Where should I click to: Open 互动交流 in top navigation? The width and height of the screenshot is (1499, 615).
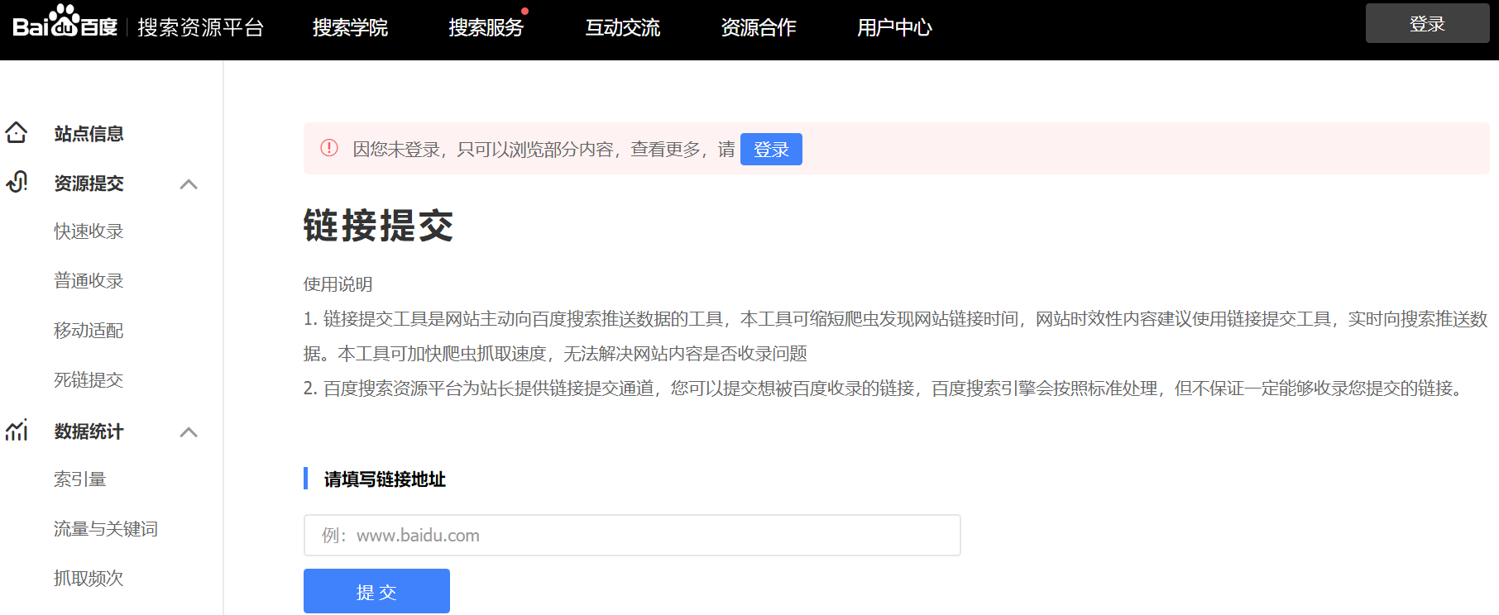622,27
